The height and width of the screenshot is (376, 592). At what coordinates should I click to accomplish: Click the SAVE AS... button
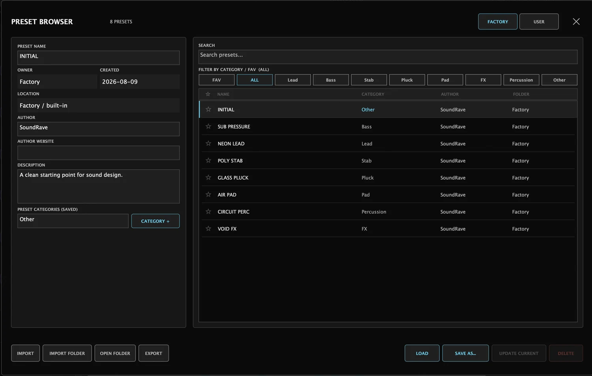[x=465, y=353]
